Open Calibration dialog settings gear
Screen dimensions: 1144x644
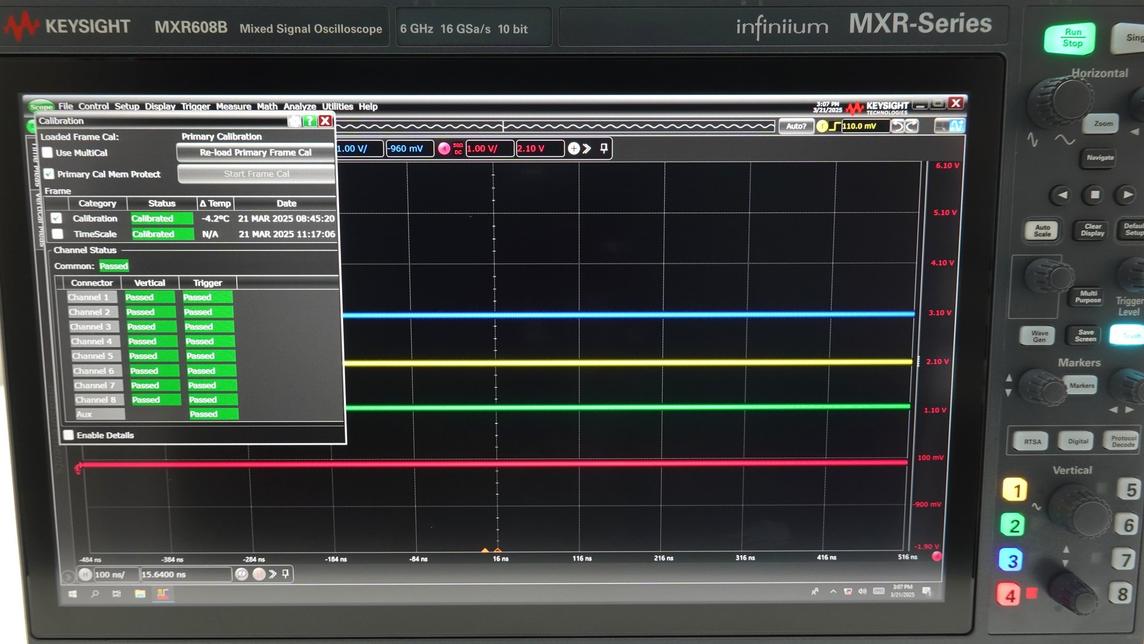click(294, 121)
